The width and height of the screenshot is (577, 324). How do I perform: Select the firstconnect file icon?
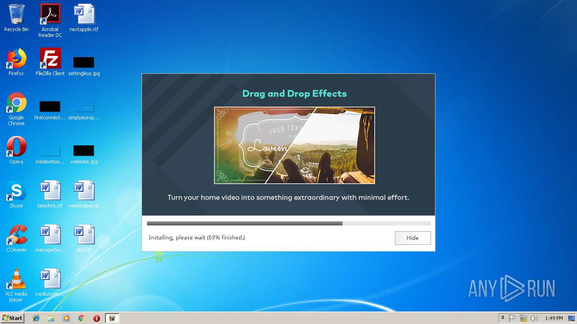[x=50, y=110]
